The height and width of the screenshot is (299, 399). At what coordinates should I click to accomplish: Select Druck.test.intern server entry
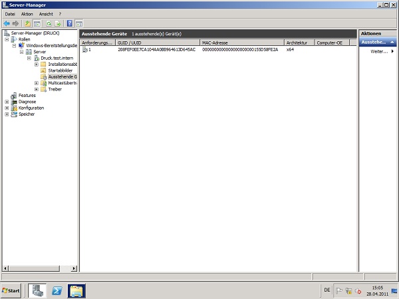57,58
